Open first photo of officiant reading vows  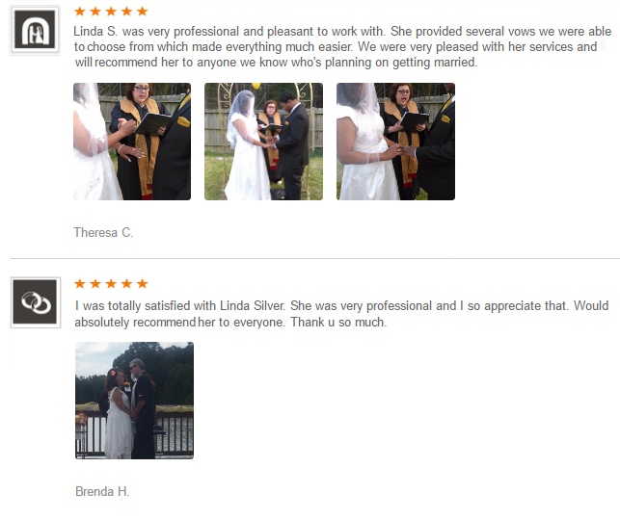132,142
